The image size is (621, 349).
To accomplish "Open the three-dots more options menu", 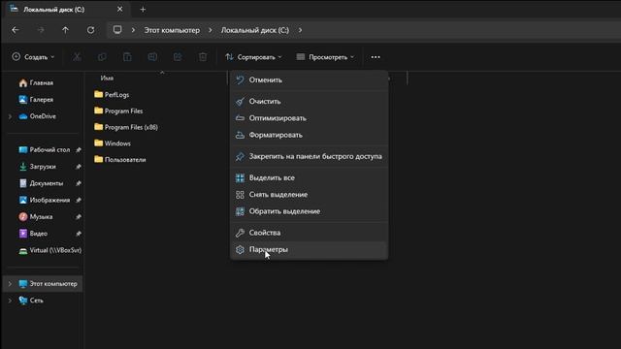I will tap(376, 57).
